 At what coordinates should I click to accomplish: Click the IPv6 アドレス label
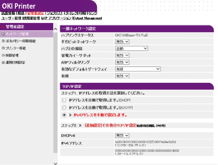pyautogui.click(x=71, y=143)
